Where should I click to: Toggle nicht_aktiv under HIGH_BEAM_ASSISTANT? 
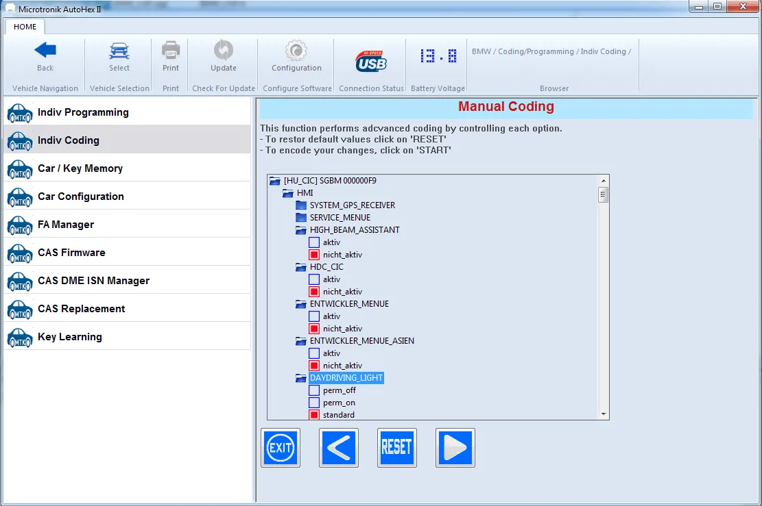pyautogui.click(x=314, y=255)
